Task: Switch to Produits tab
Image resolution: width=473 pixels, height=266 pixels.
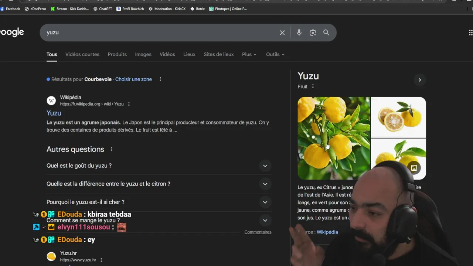Action: [x=117, y=54]
